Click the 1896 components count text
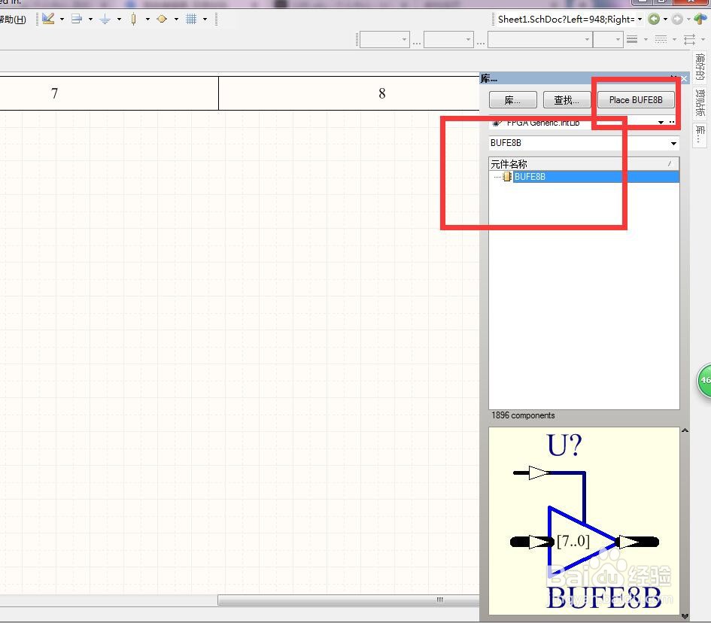Viewport: 711px width, 623px height. pyautogui.click(x=523, y=415)
